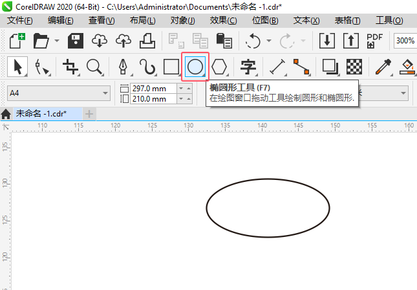Click the Import icon with down arrow
417x290 pixels.
tap(327, 41)
